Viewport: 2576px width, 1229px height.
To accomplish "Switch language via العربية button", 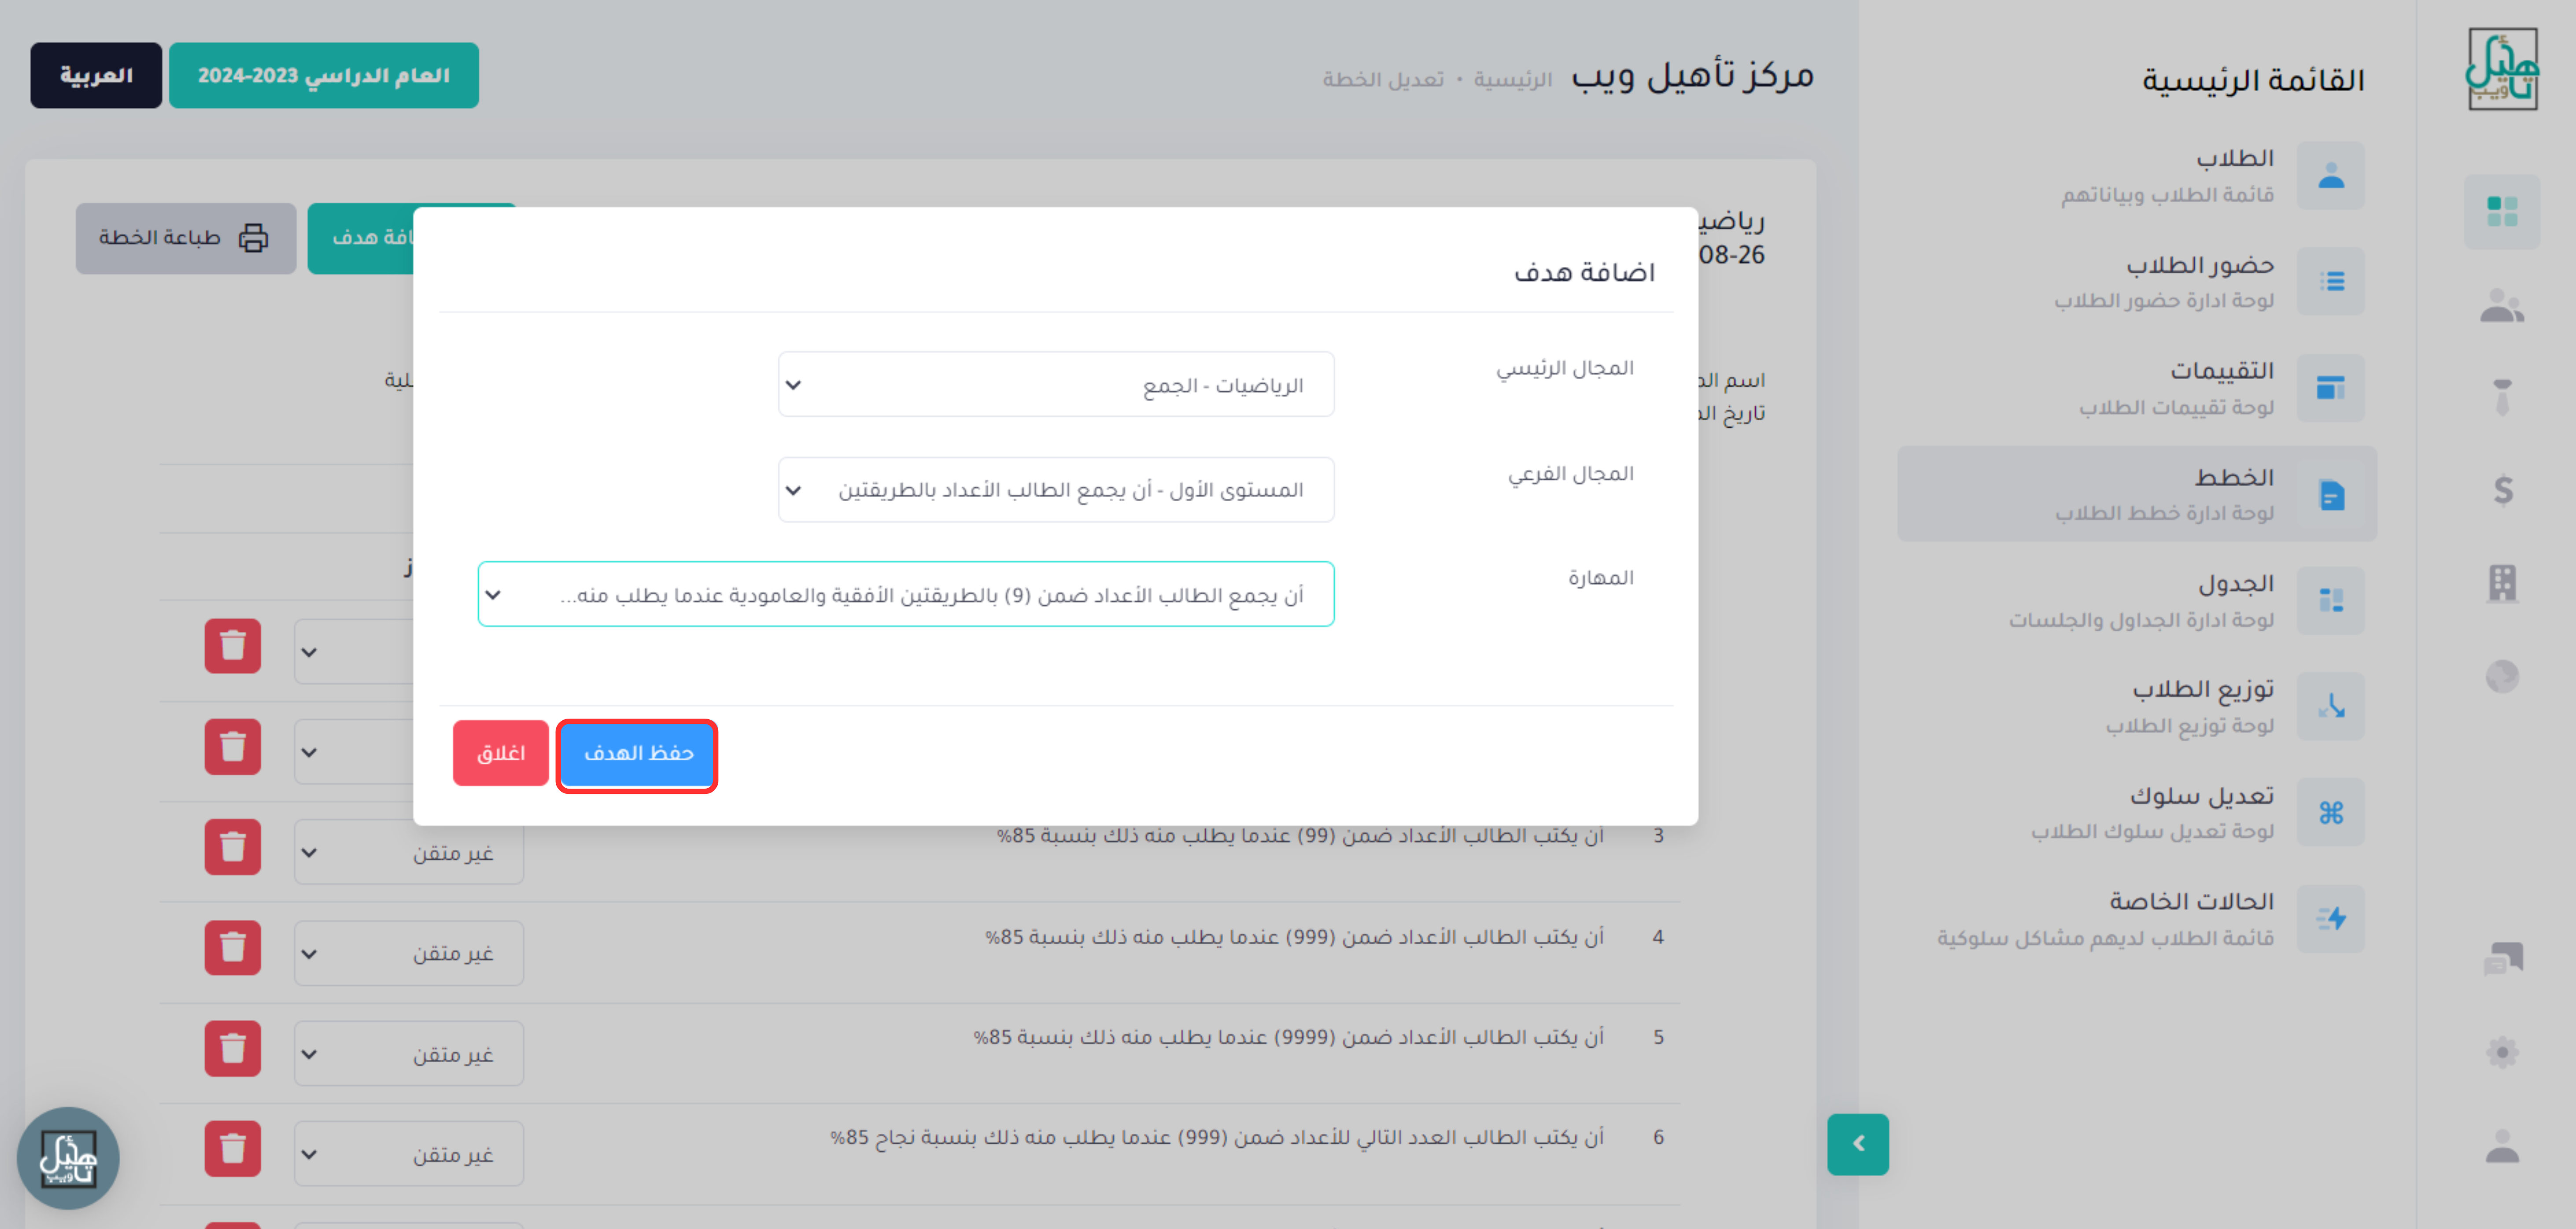I will click(x=96, y=75).
